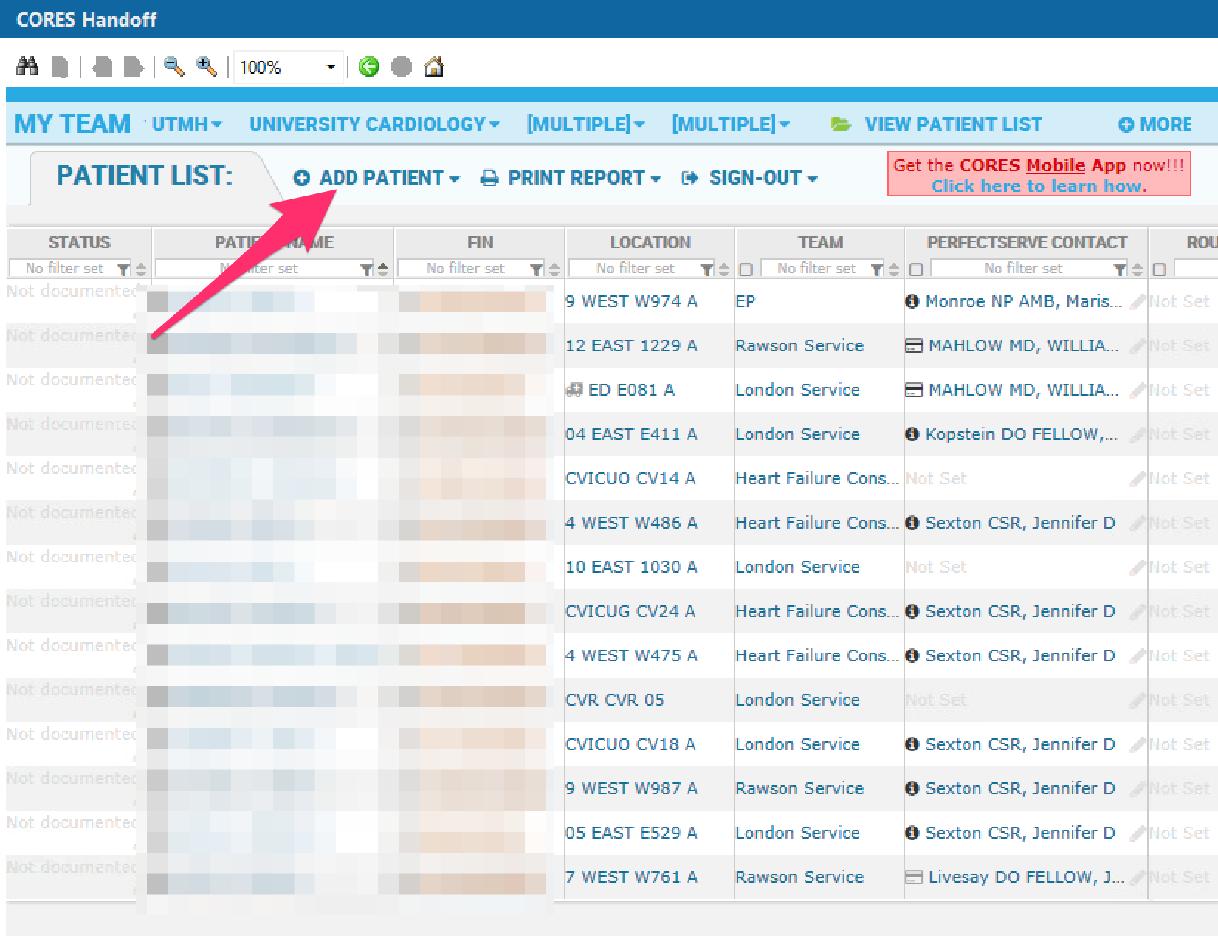Sort by the TEAM column header
The image size is (1218, 936).
click(x=820, y=242)
